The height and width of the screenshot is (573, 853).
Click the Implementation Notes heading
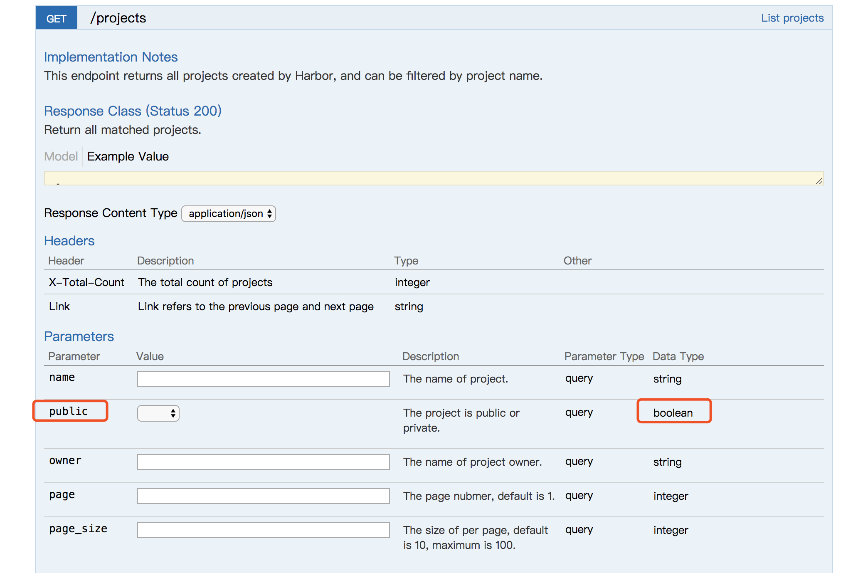(x=111, y=57)
